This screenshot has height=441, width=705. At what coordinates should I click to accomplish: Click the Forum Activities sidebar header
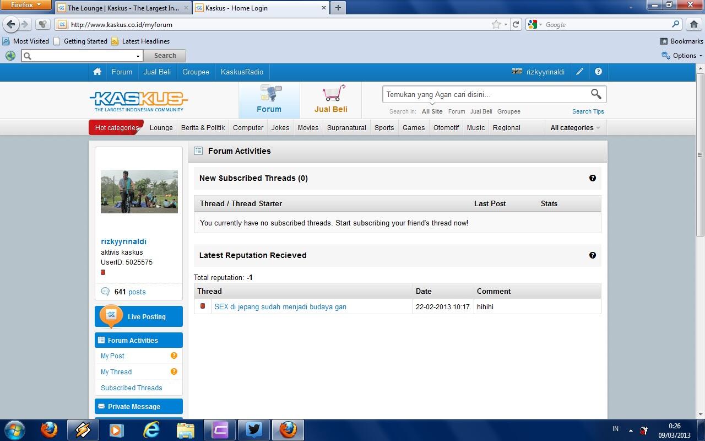pos(139,340)
